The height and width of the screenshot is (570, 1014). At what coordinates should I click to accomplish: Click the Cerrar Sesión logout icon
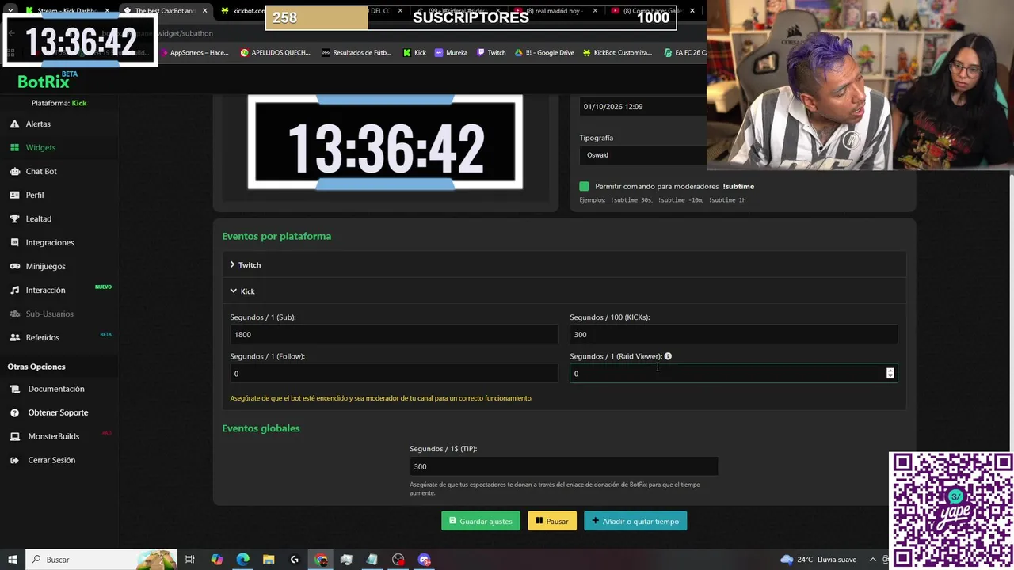coord(14,460)
